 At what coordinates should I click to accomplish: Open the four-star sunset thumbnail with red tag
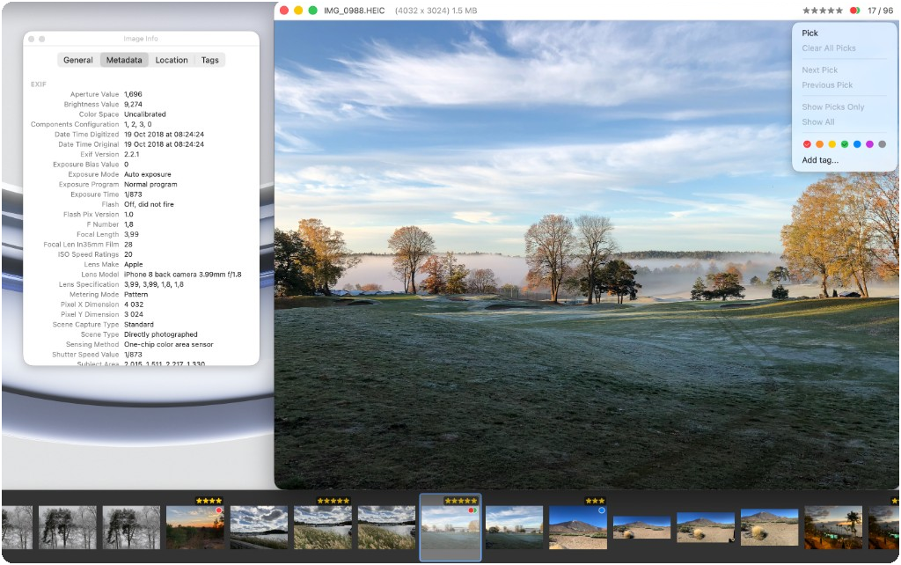pyautogui.click(x=195, y=527)
